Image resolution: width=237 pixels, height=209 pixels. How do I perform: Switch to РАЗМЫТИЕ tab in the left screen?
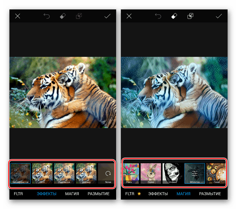(x=99, y=194)
